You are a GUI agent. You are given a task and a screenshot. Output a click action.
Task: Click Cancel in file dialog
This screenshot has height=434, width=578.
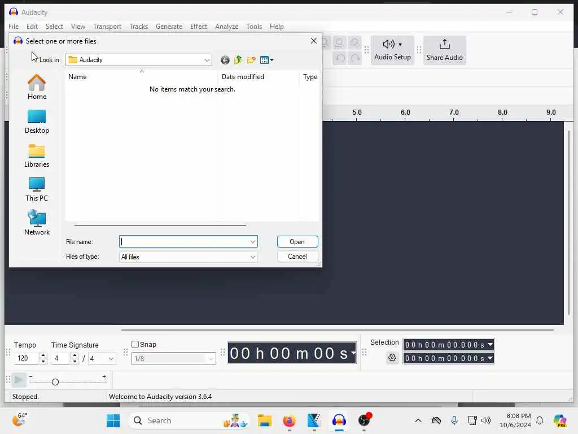[297, 257]
